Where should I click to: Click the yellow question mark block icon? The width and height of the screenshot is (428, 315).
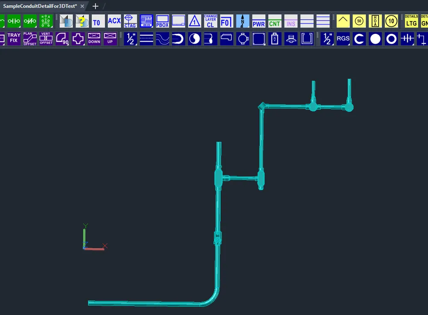(82, 21)
